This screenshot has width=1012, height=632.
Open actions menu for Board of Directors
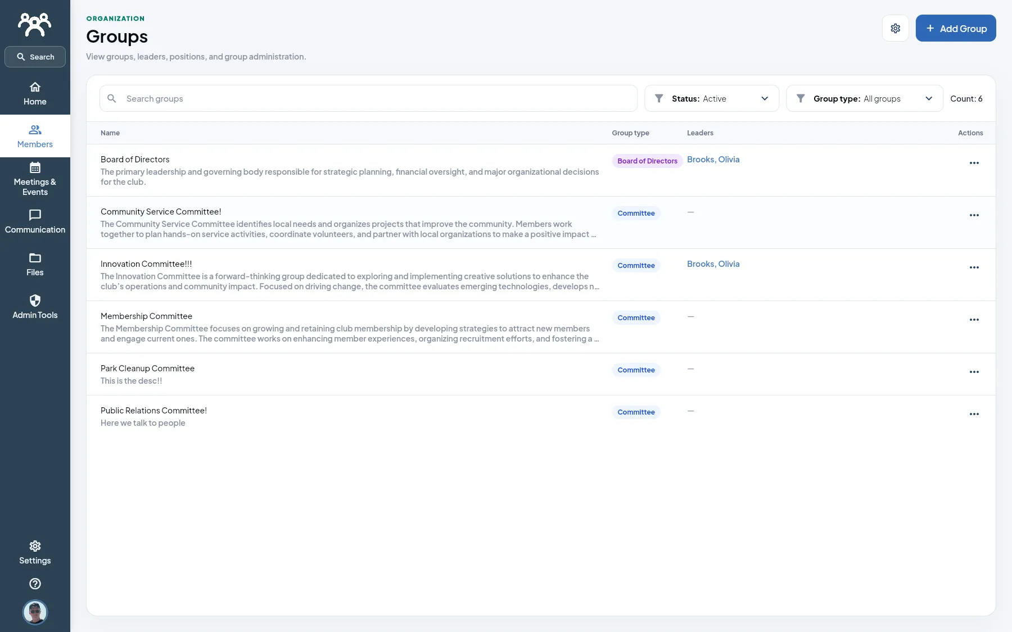click(x=974, y=163)
